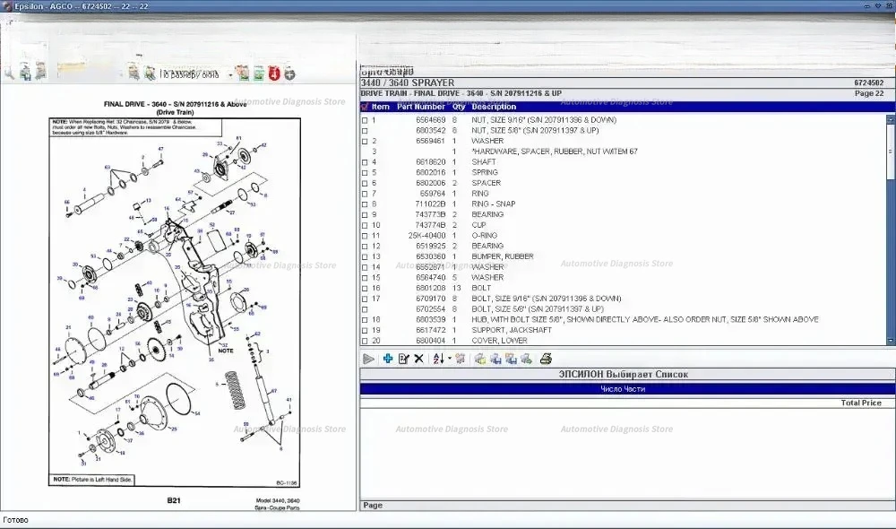Click the Part Number column header
The width and height of the screenshot is (896, 529).
click(x=420, y=107)
